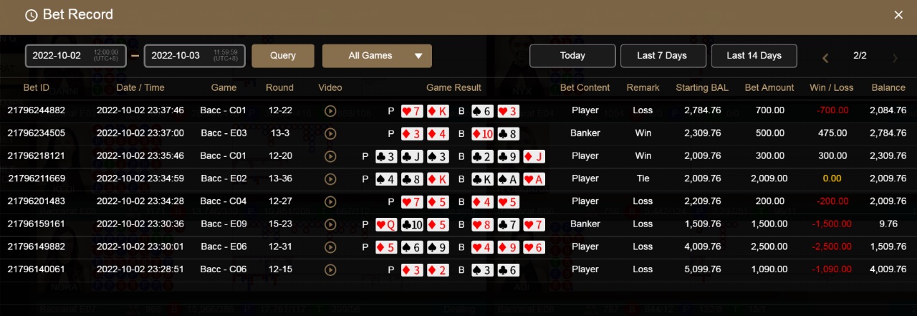Filter records by Today
The width and height of the screenshot is (917, 316).
(x=572, y=56)
